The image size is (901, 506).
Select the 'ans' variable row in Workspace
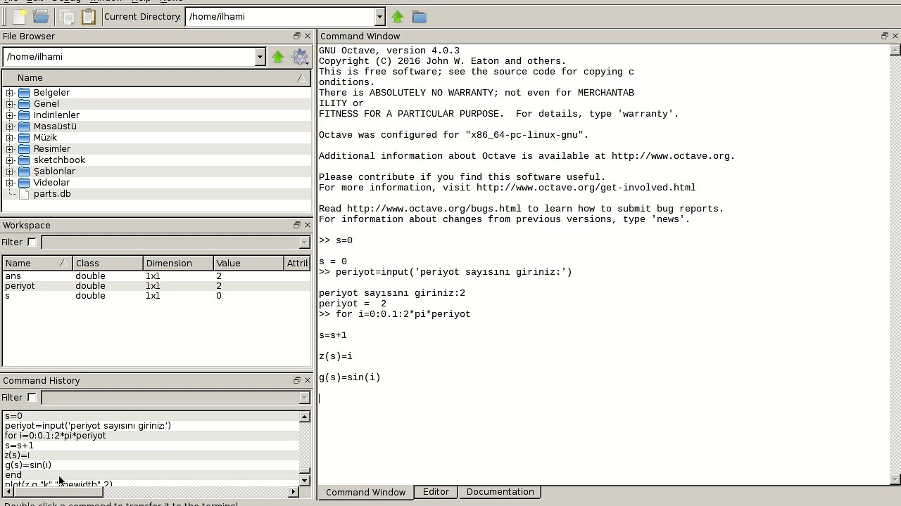pos(156,276)
